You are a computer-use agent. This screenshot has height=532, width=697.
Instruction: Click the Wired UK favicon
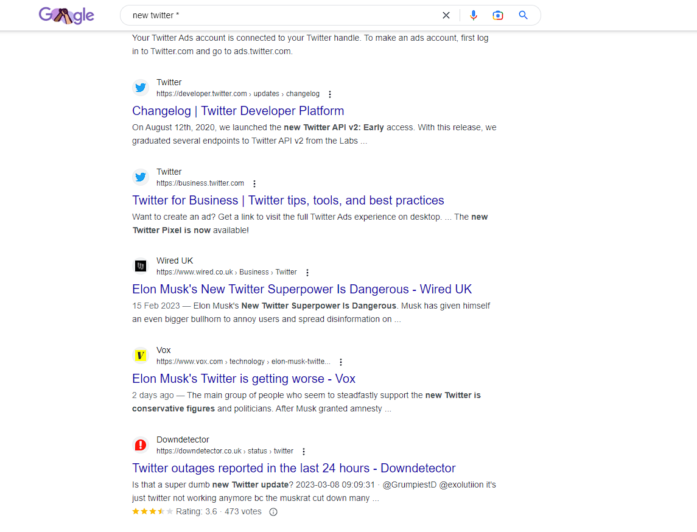[141, 266]
